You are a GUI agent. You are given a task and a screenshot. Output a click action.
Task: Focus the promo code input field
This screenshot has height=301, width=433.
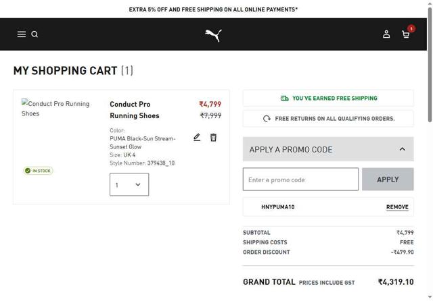click(300, 180)
